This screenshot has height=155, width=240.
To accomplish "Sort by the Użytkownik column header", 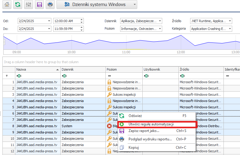I will pos(160,69).
